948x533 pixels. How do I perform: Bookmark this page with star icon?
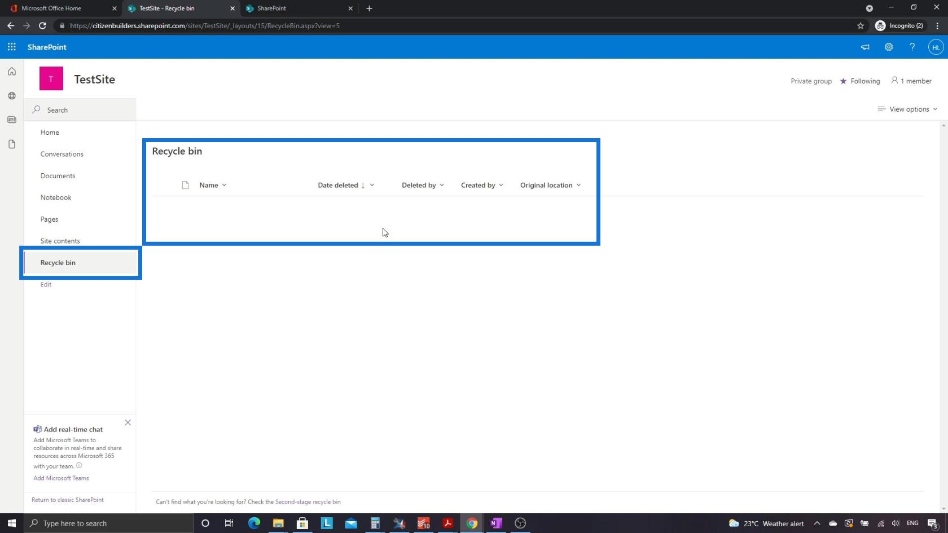(861, 25)
